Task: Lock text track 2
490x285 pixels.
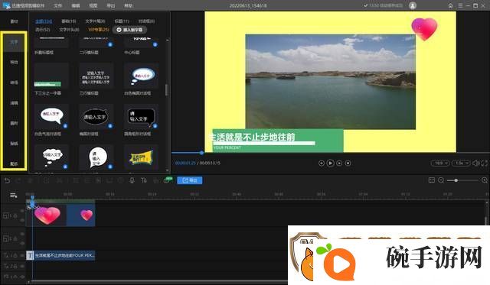Action: click(x=15, y=266)
